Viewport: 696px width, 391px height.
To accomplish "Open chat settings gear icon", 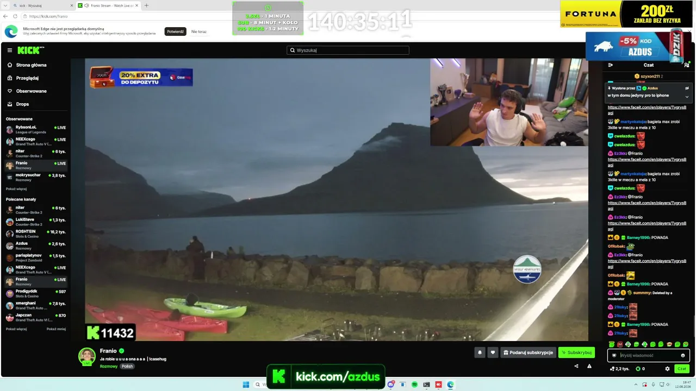I will (x=667, y=369).
